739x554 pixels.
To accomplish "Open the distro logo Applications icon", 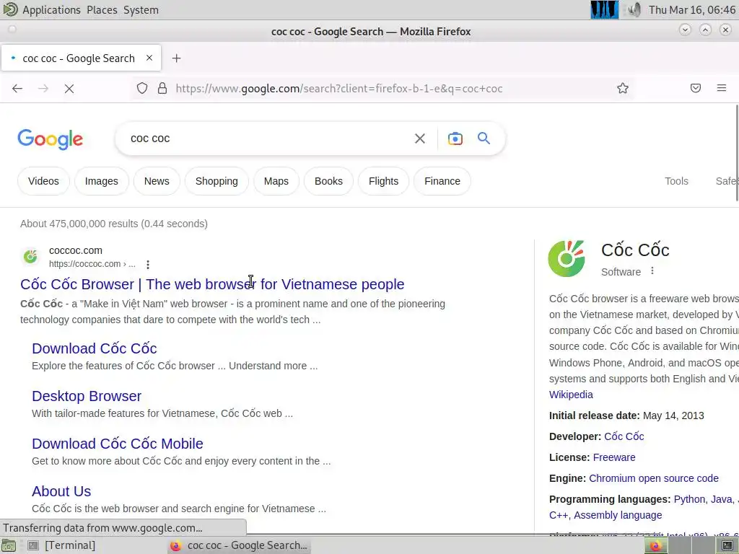I will click(x=10, y=9).
